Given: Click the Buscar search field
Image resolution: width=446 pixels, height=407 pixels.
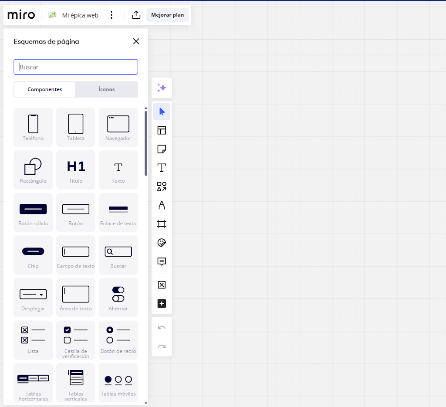Looking at the screenshot, I should (x=76, y=67).
